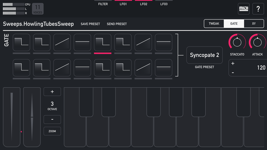Select sixth gate step in top row

[x=123, y=42]
